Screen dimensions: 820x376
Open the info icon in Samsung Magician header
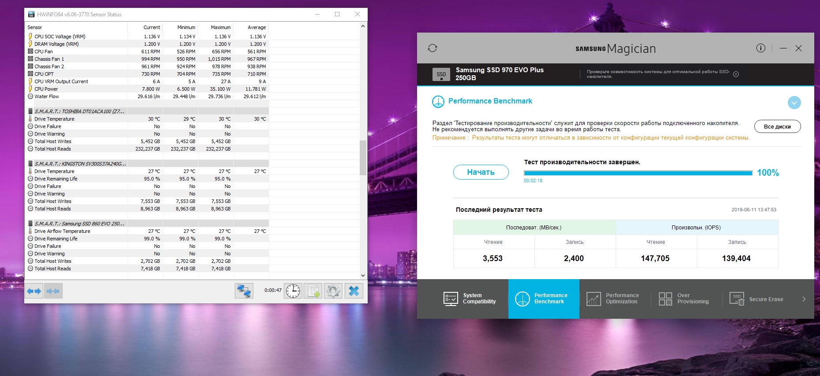click(x=761, y=48)
